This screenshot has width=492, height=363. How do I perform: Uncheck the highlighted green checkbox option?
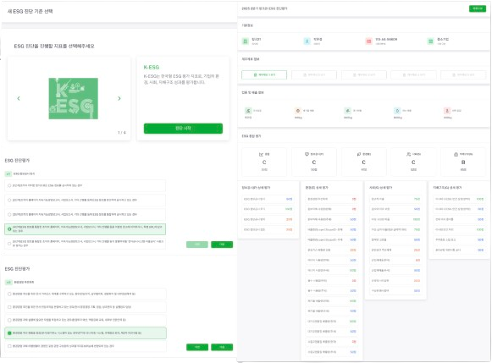tap(9, 333)
